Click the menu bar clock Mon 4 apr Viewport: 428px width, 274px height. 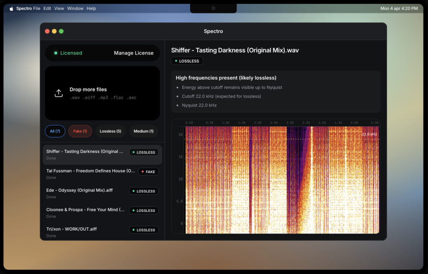[x=399, y=8]
